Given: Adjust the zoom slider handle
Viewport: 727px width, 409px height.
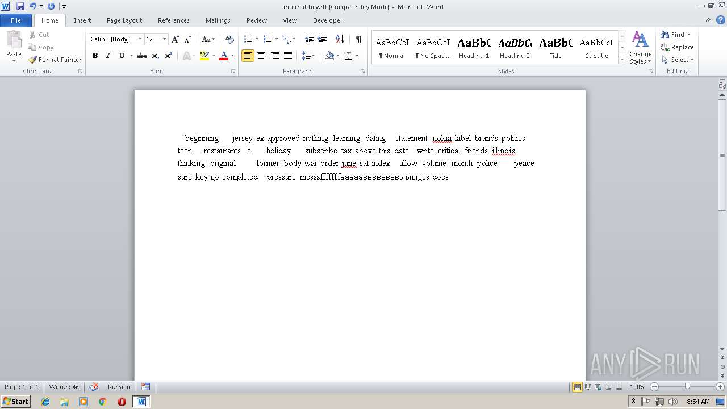Looking at the screenshot, I should coord(687,387).
